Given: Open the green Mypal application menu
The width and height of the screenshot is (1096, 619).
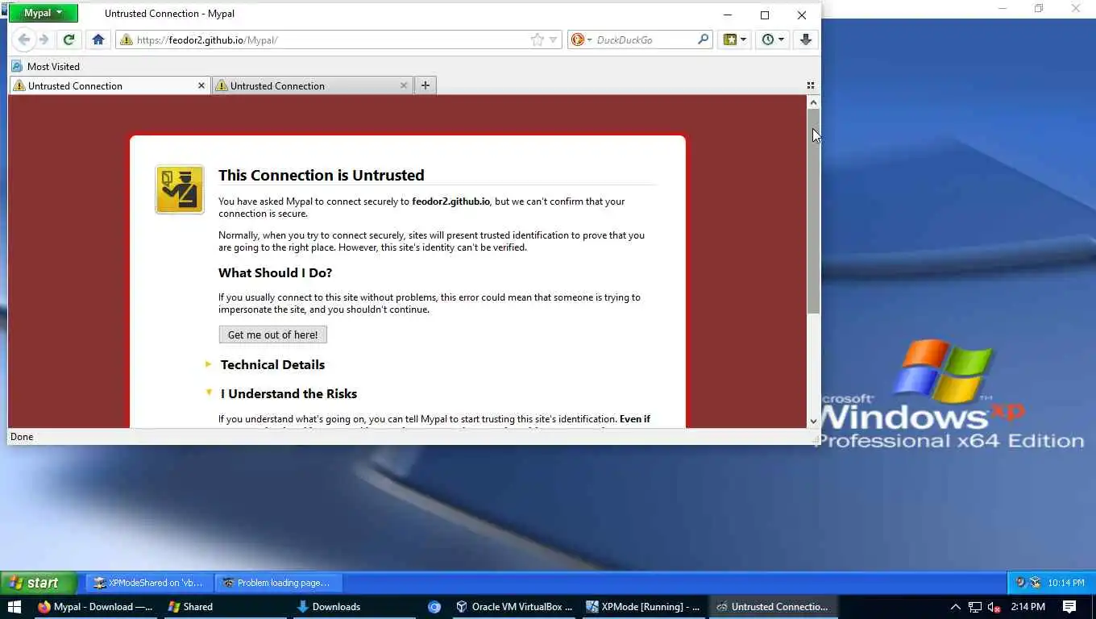Looking at the screenshot, I should pos(44,13).
